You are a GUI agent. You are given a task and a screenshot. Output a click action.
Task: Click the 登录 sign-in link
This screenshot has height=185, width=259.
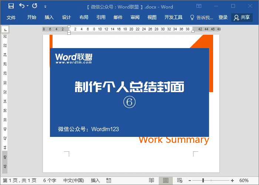click(x=223, y=17)
